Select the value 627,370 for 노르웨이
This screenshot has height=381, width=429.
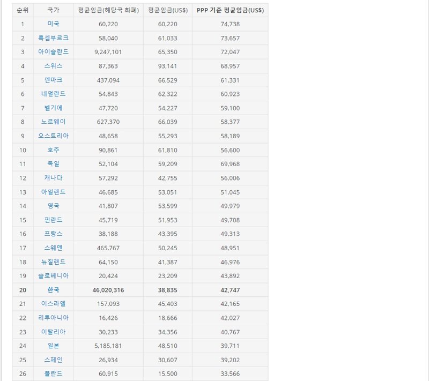pyautogui.click(x=108, y=122)
